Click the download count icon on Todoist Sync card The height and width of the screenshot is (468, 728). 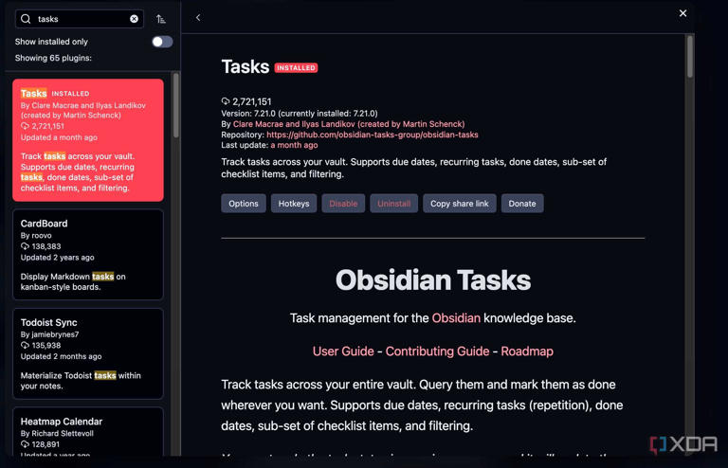point(25,346)
